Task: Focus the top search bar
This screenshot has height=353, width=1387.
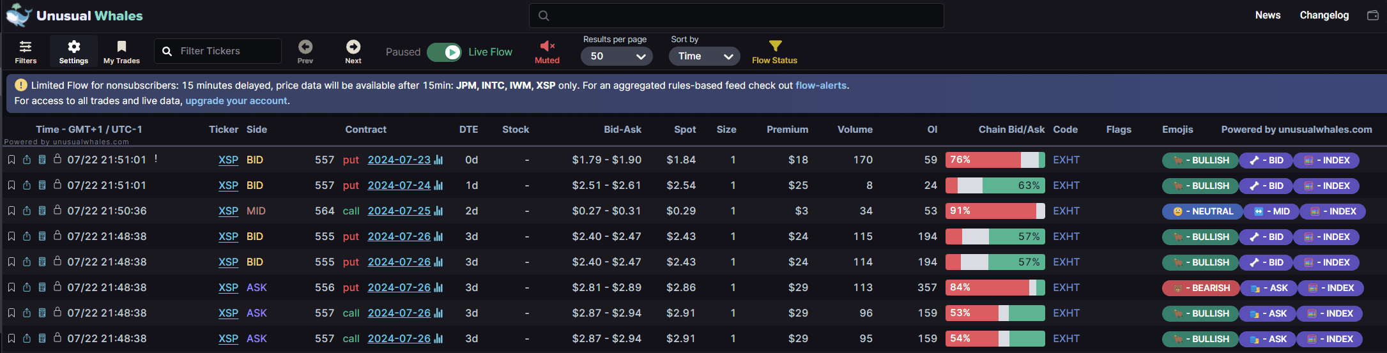Action: pos(736,15)
